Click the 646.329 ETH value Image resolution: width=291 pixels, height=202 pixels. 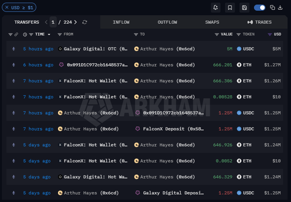223,177
